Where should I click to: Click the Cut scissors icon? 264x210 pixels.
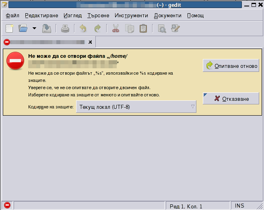[116, 29]
